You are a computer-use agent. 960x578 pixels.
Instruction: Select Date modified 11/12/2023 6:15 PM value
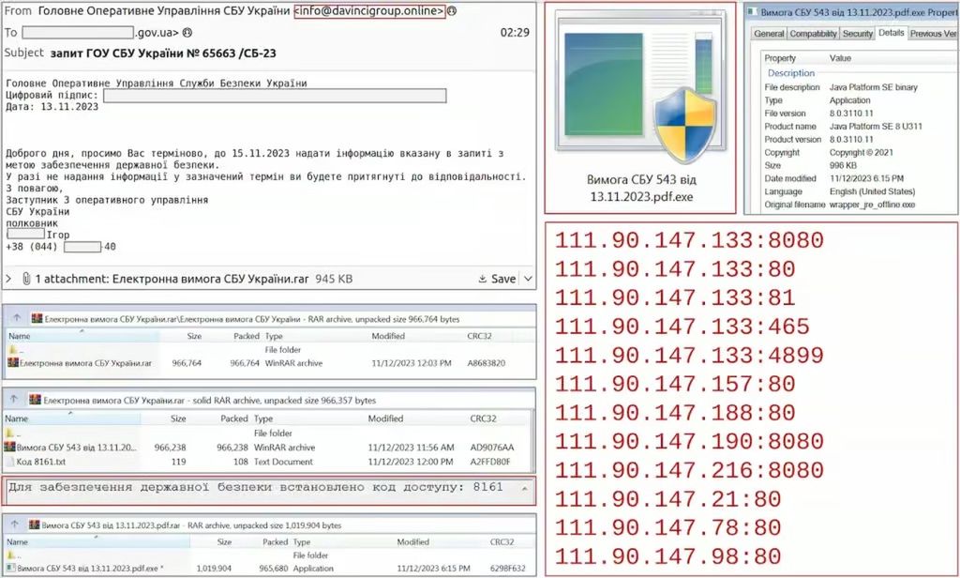pyautogui.click(x=866, y=178)
